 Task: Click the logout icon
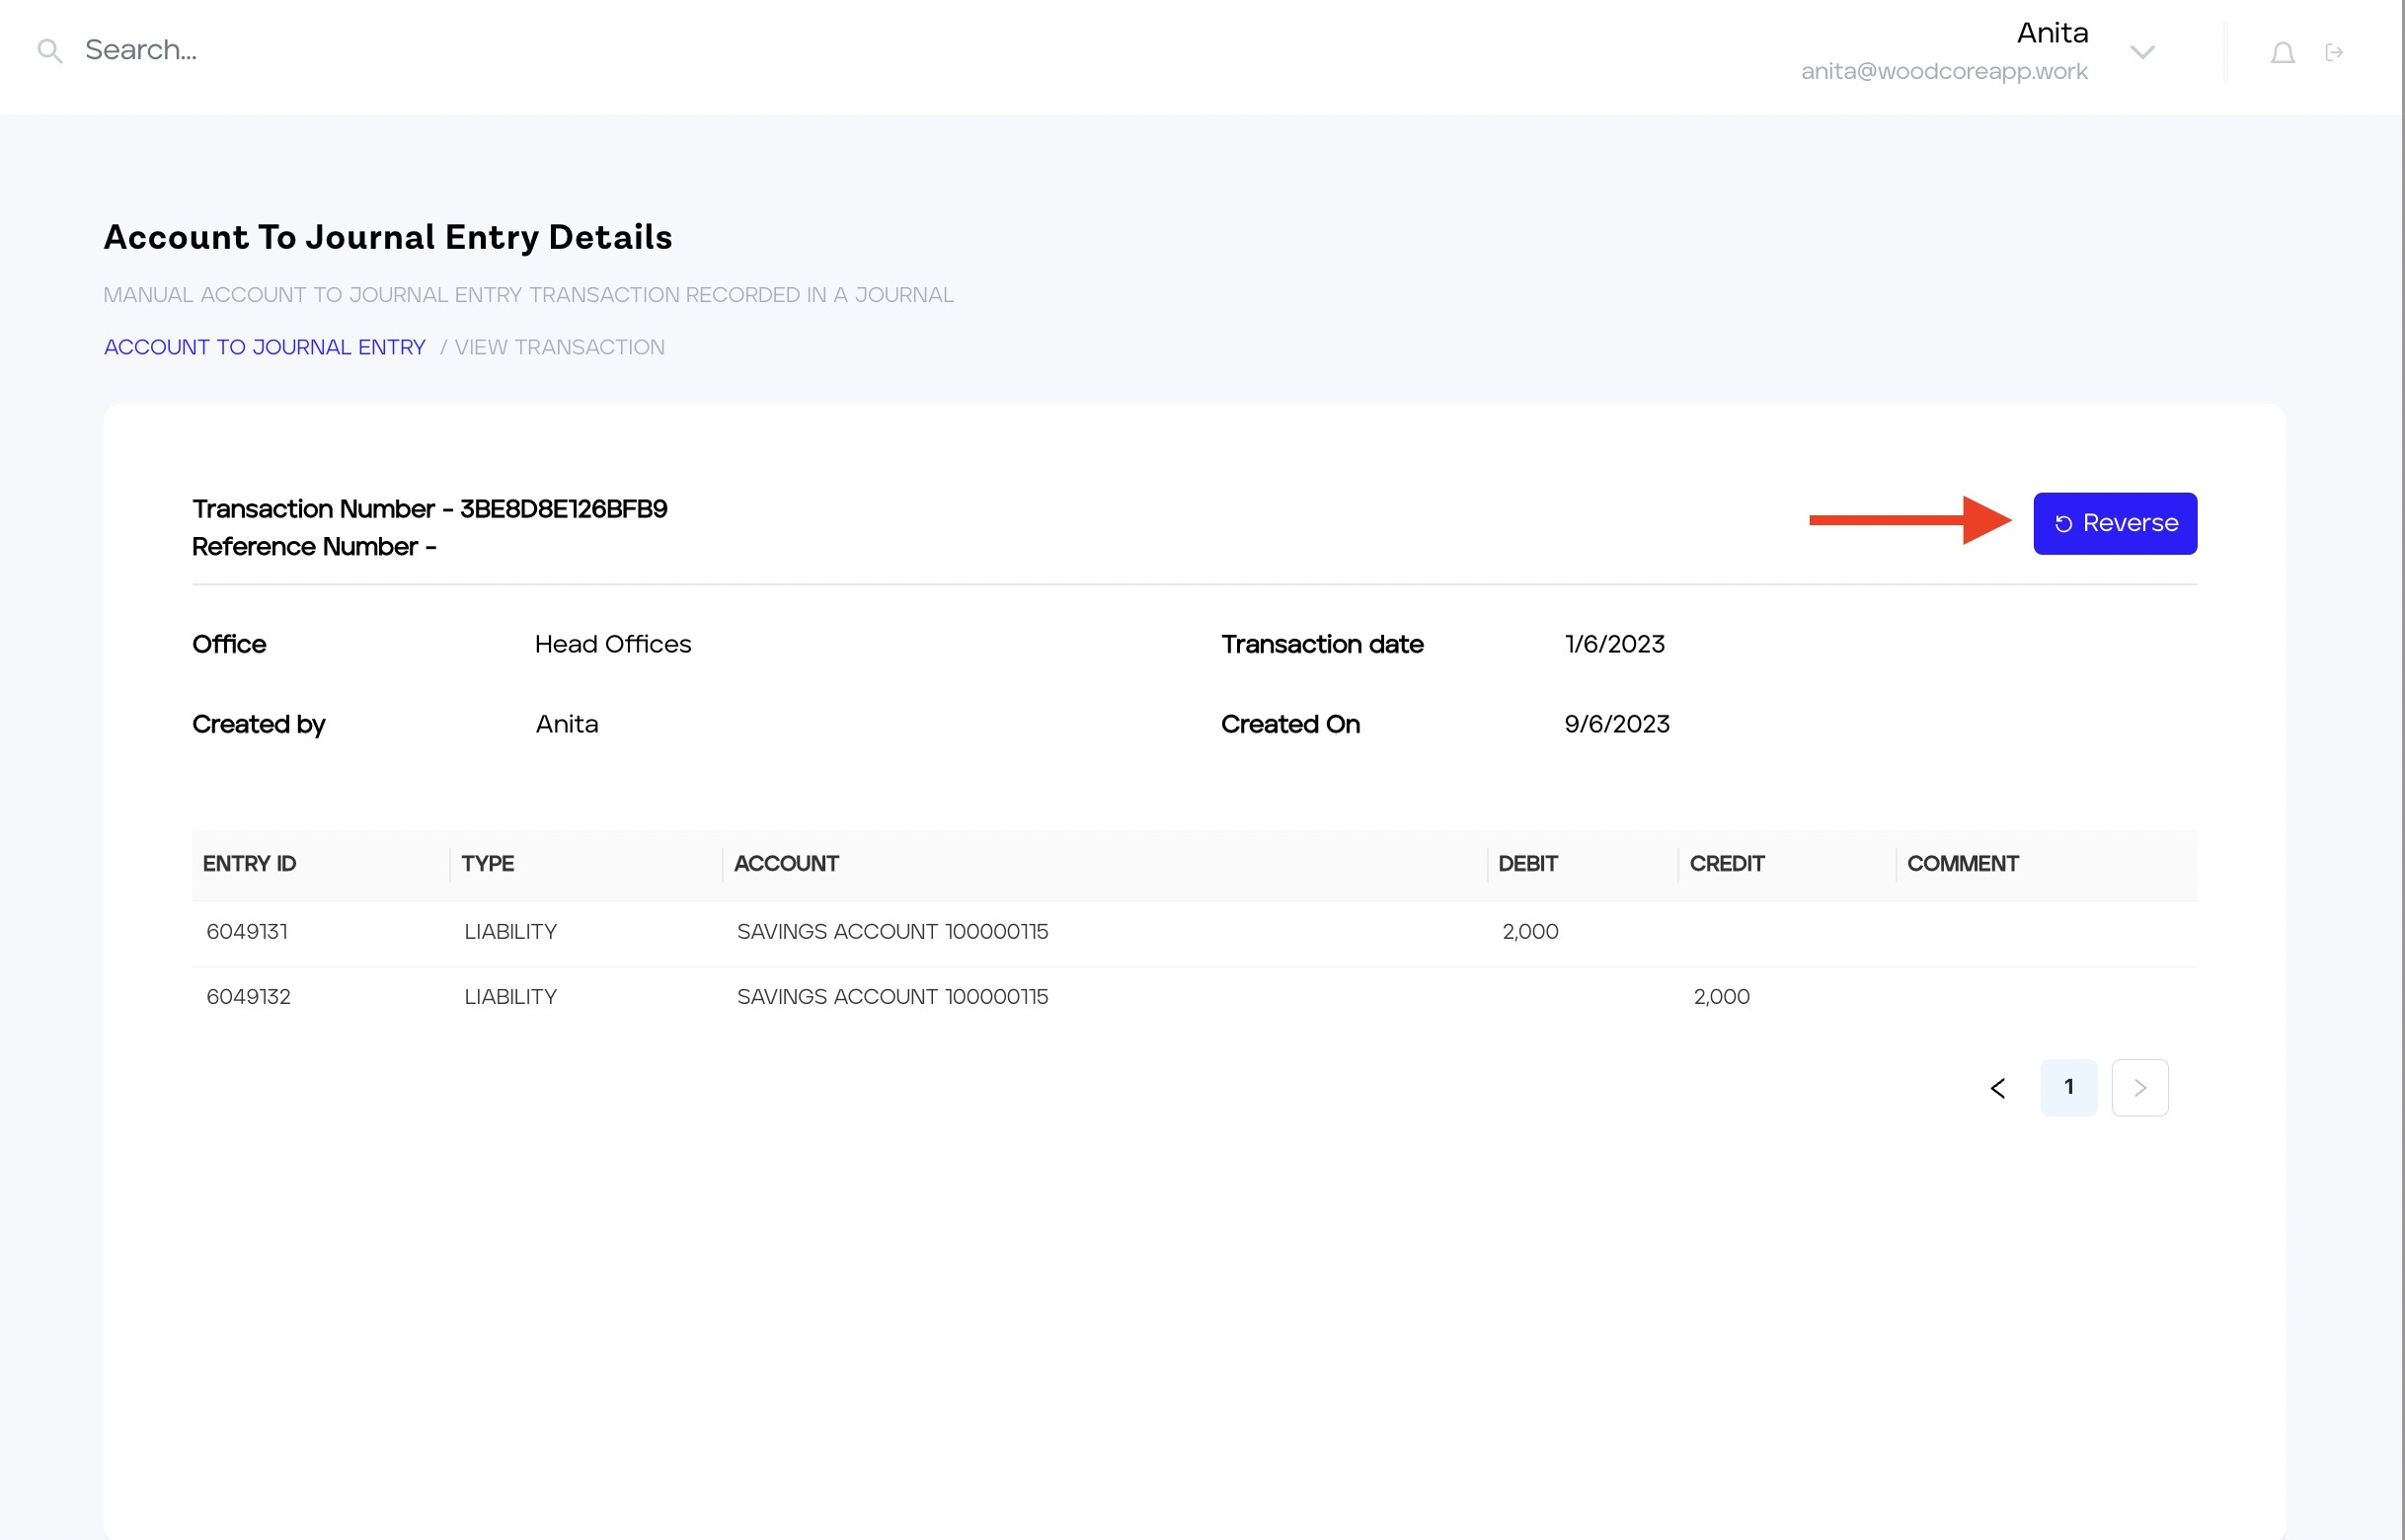coord(2334,53)
